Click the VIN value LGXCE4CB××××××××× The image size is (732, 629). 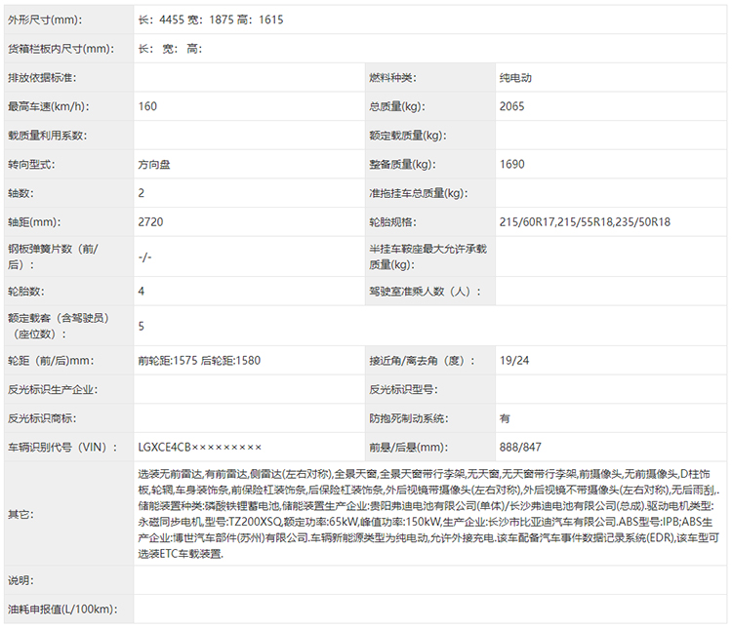pyautogui.click(x=200, y=447)
